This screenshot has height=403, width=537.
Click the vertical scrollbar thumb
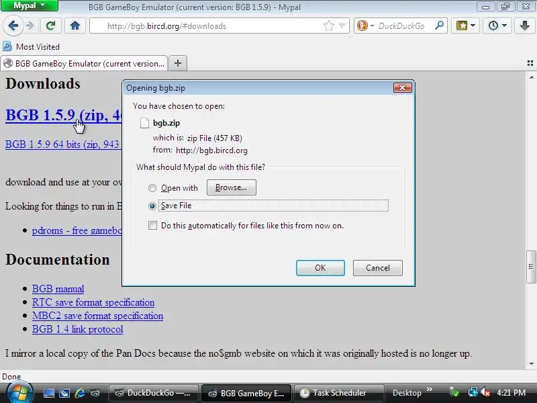[531, 267]
